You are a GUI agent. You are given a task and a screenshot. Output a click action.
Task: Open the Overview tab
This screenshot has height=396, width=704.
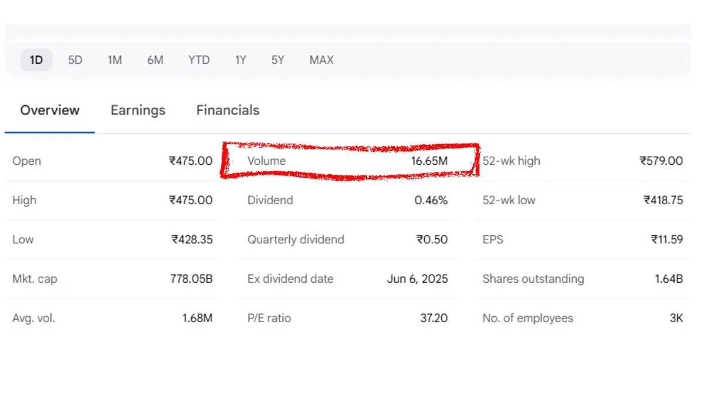[50, 110]
